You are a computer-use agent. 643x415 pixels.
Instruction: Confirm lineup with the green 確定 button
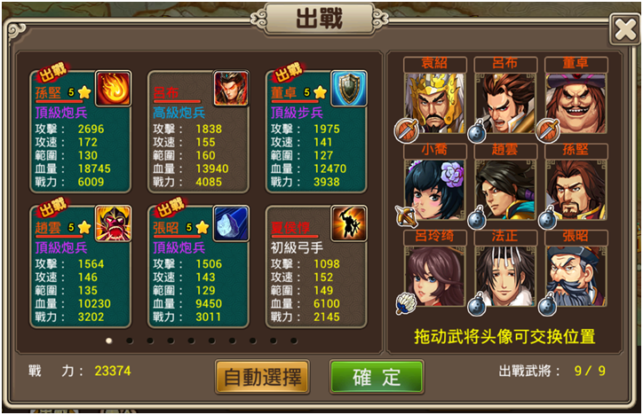pos(377,377)
